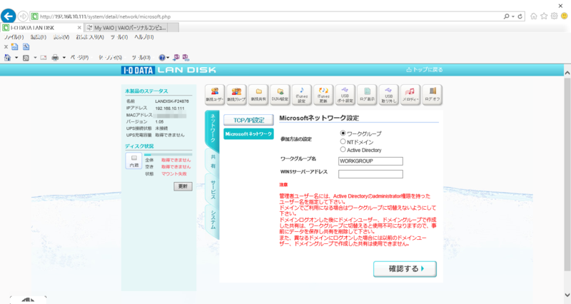Select the 共有 vertical side tab
Image resolution: width=571 pixels, height=304 pixels.
[212, 162]
